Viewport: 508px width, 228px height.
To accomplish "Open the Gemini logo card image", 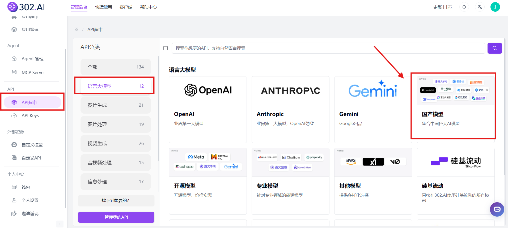I will click(373, 91).
